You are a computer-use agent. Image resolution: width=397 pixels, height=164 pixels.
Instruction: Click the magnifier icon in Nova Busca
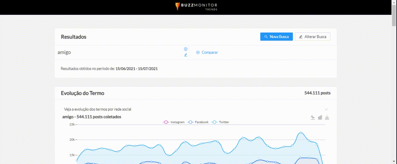coord(266,37)
